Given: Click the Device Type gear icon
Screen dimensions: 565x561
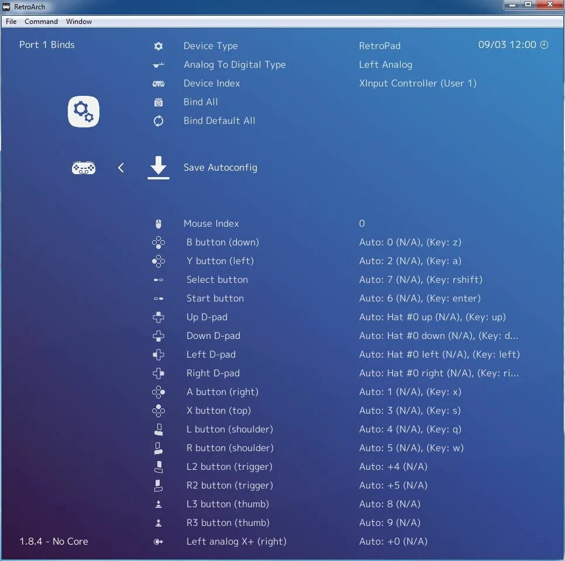Looking at the screenshot, I should [159, 46].
